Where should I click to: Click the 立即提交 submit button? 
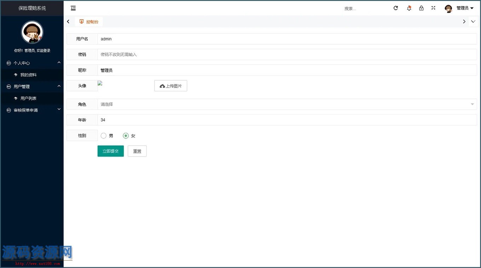(110, 151)
